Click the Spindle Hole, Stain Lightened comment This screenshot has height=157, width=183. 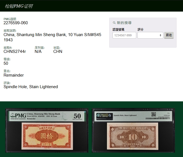coord(31,87)
